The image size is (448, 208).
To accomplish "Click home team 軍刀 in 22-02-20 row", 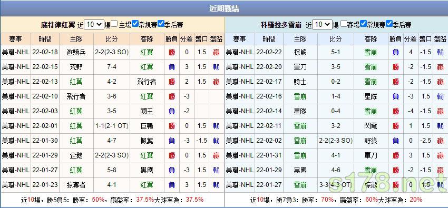I will (300, 67).
